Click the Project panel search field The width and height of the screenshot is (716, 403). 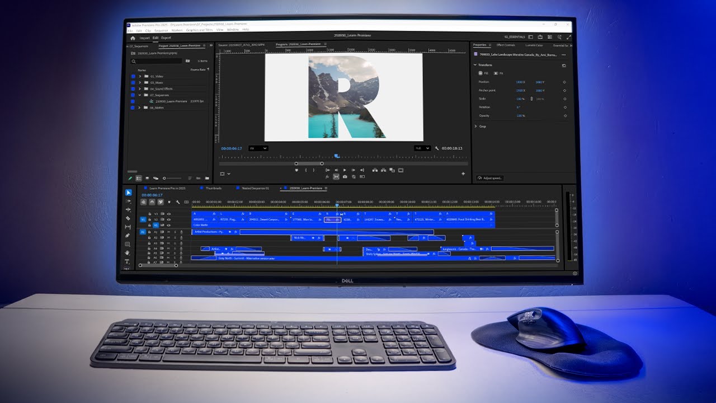(157, 60)
